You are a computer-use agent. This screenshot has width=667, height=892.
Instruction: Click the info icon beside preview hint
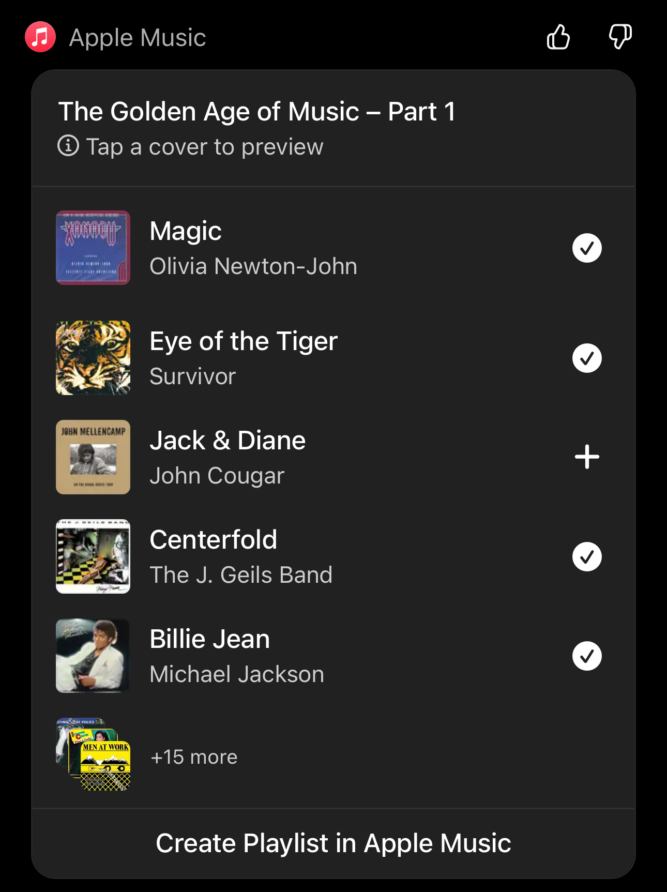[68, 146]
